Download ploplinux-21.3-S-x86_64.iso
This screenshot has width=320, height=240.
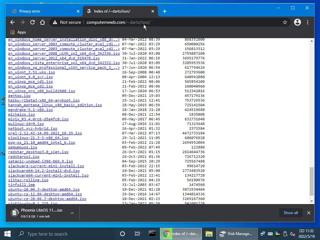pyautogui.click(x=38, y=138)
